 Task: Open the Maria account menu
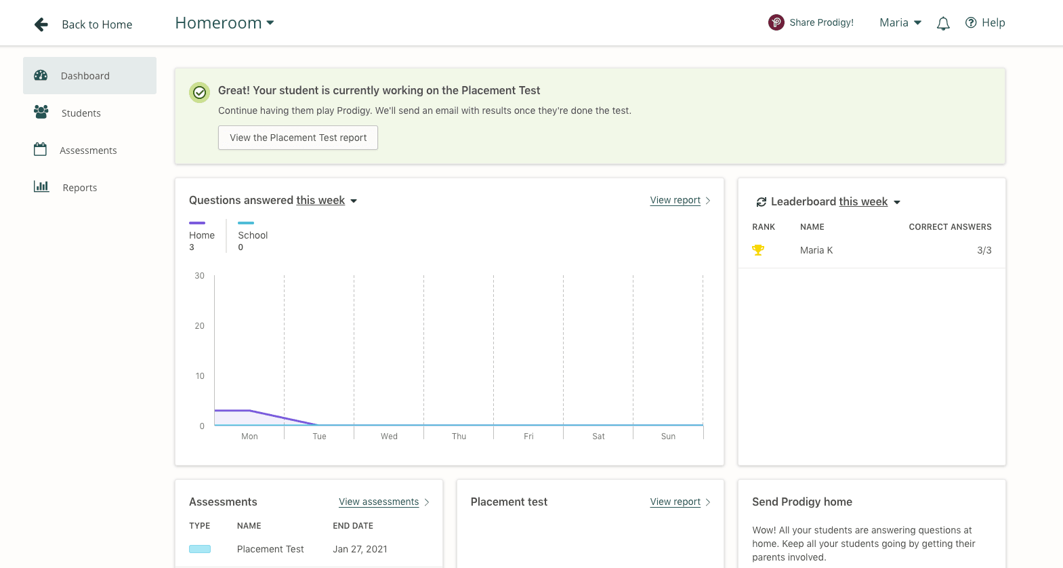tap(900, 22)
